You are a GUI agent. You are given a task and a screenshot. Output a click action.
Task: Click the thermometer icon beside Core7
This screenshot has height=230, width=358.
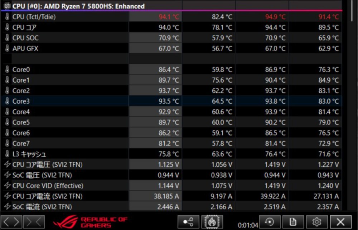pyautogui.click(x=7, y=143)
